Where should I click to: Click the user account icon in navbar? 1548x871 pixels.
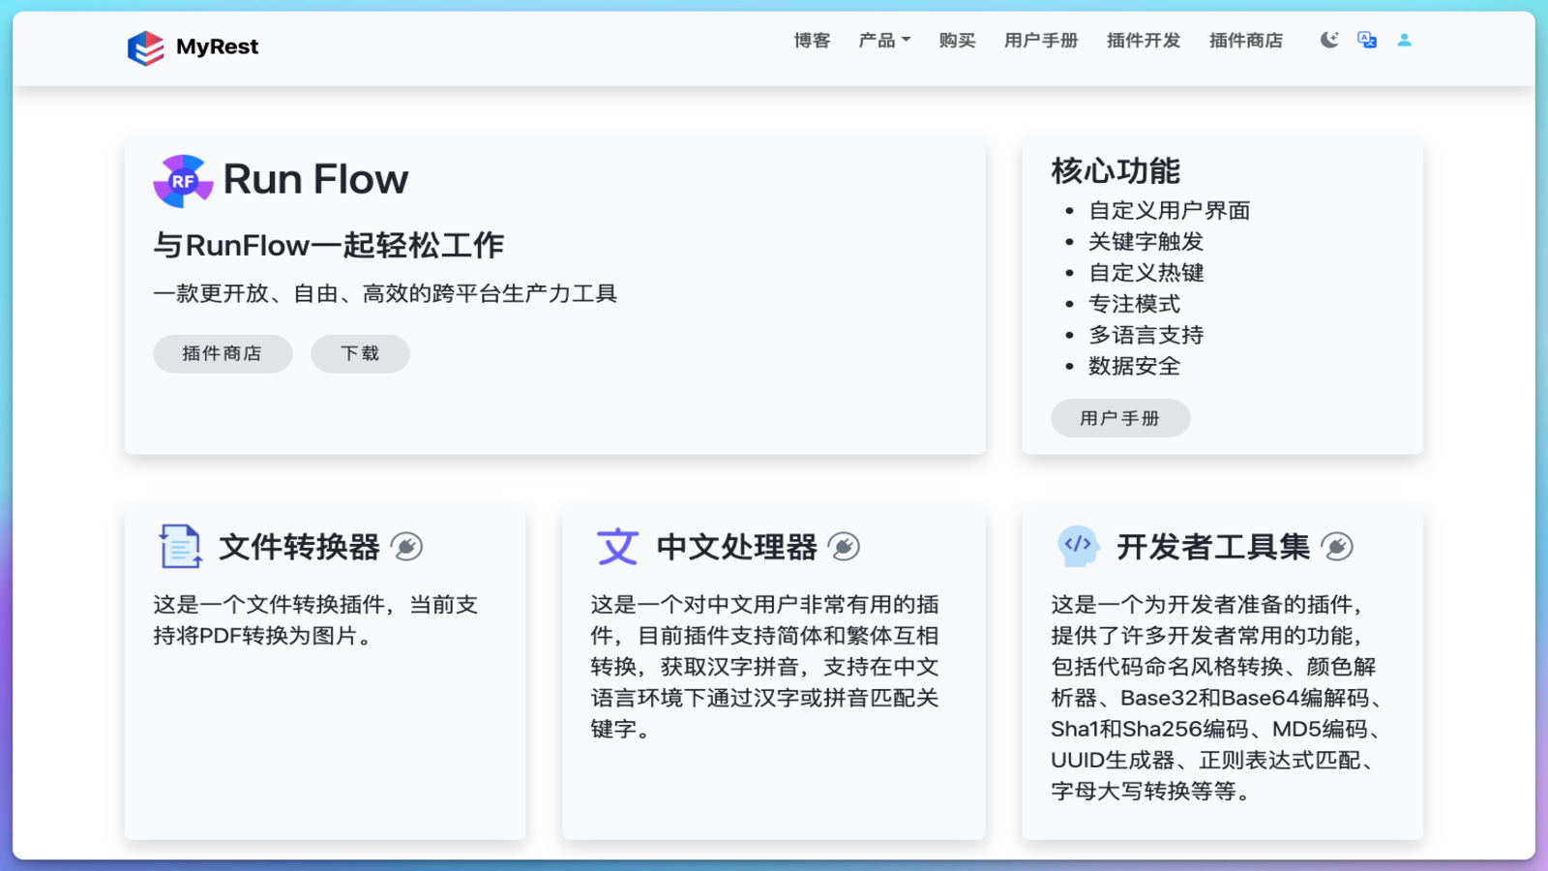tap(1404, 40)
